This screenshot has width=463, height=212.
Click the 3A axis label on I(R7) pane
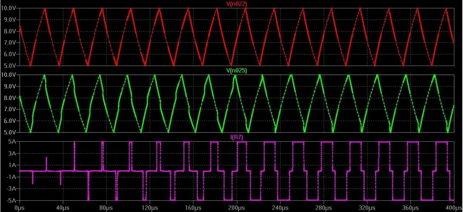pyautogui.click(x=13, y=153)
